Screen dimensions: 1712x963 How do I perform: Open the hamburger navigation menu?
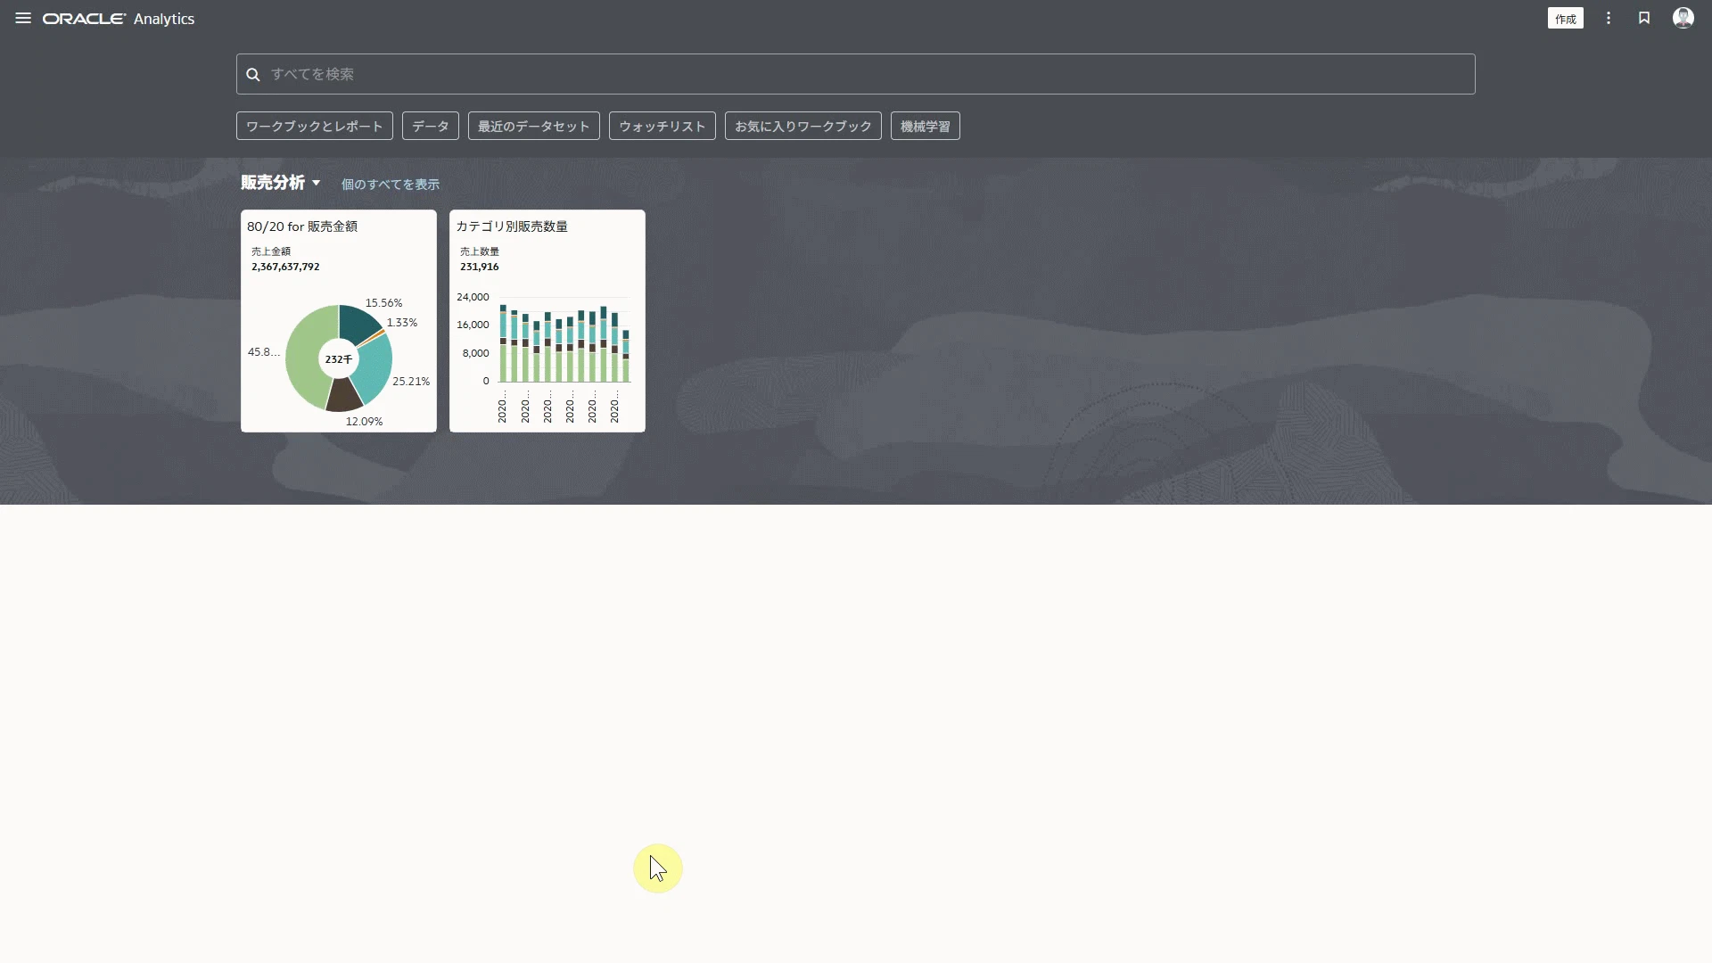(x=23, y=18)
